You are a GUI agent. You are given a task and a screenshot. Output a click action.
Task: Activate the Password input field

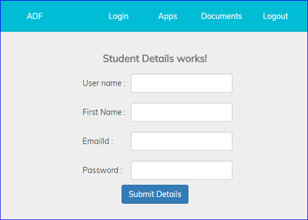[182, 170]
